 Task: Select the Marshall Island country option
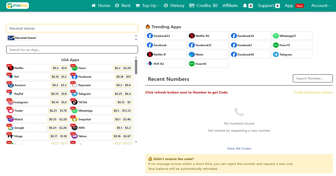pyautogui.click(x=22, y=38)
